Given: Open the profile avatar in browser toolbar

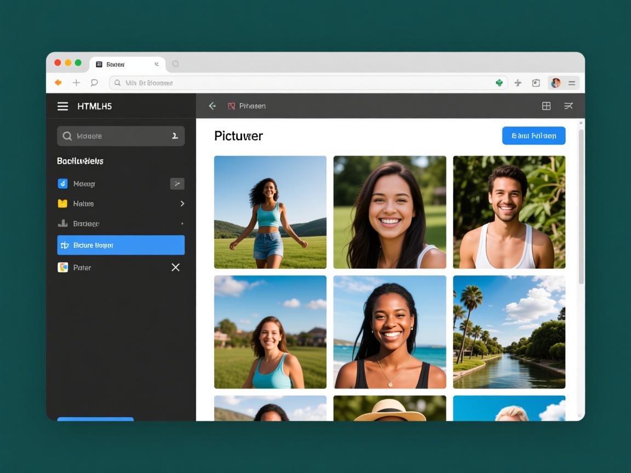Looking at the screenshot, I should [x=556, y=83].
